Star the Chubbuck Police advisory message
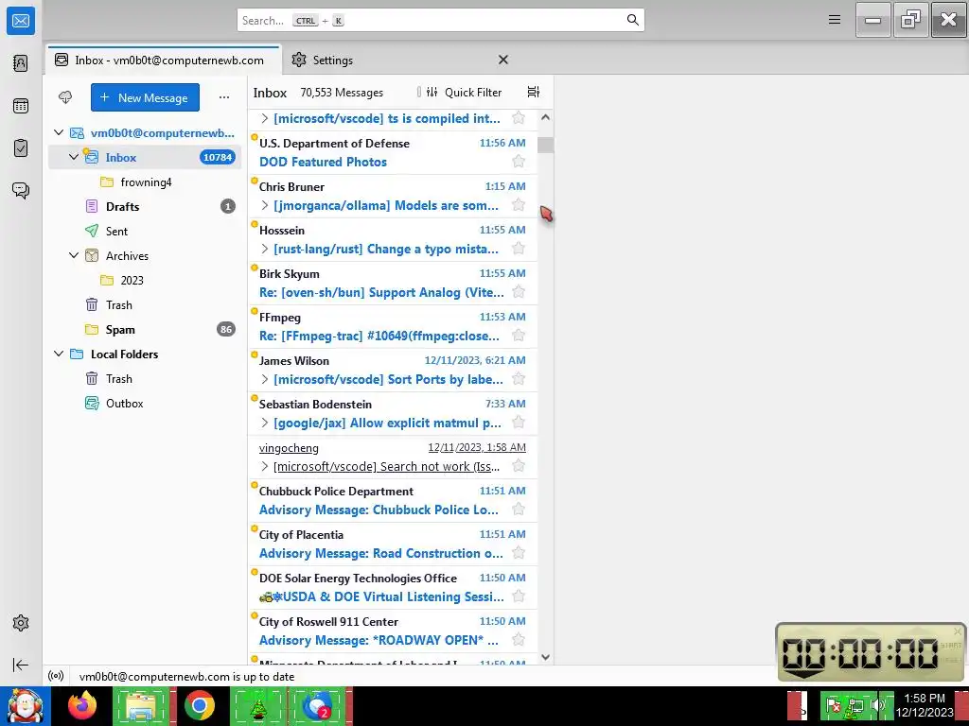 (519, 510)
